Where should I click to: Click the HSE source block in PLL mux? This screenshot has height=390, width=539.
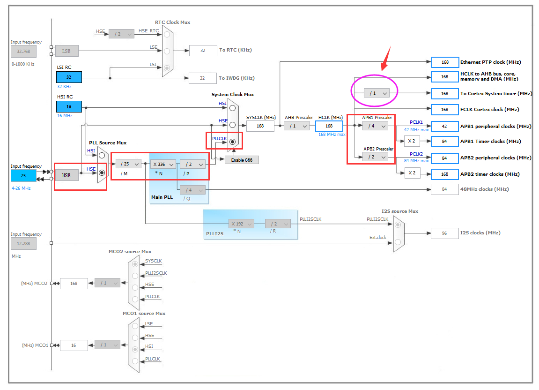click(x=66, y=175)
